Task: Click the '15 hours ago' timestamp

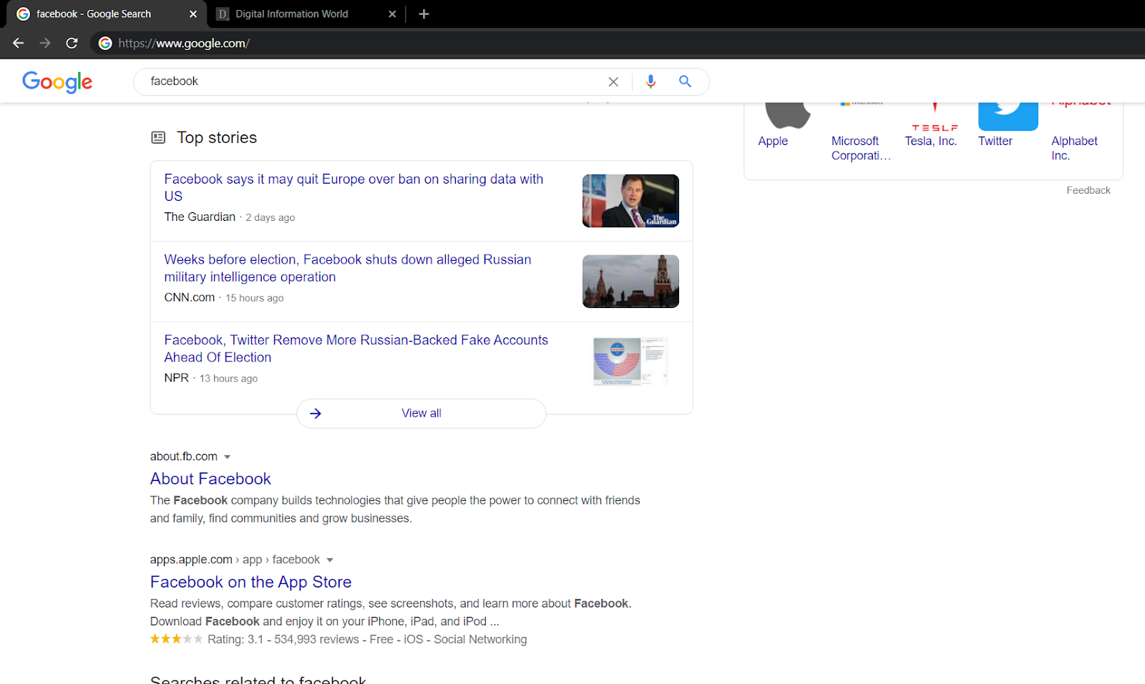Action: point(255,298)
